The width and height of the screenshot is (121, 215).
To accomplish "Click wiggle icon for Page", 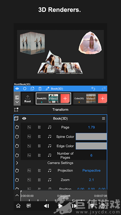I will [x=39, y=127].
